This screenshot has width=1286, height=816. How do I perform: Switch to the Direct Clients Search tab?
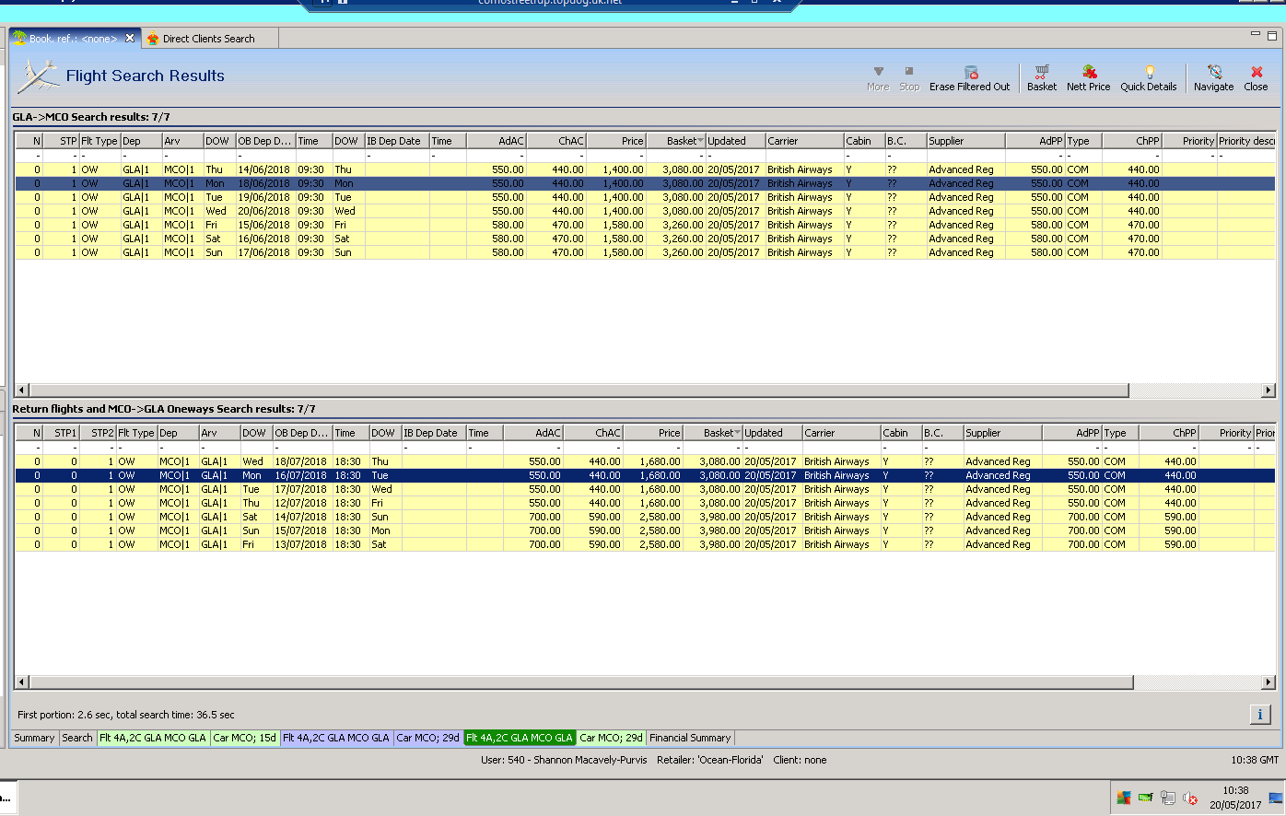[x=208, y=39]
